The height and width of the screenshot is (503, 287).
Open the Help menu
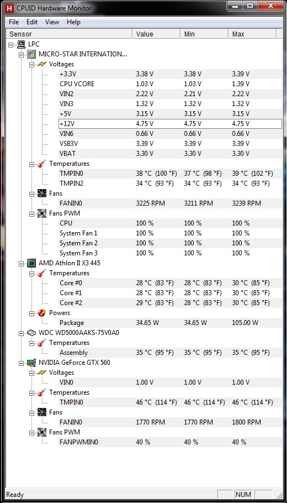tap(73, 22)
